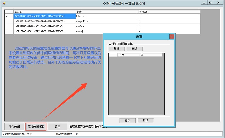
Task: Add a new time point with 新增
Action: pyautogui.click(x=116, y=49)
